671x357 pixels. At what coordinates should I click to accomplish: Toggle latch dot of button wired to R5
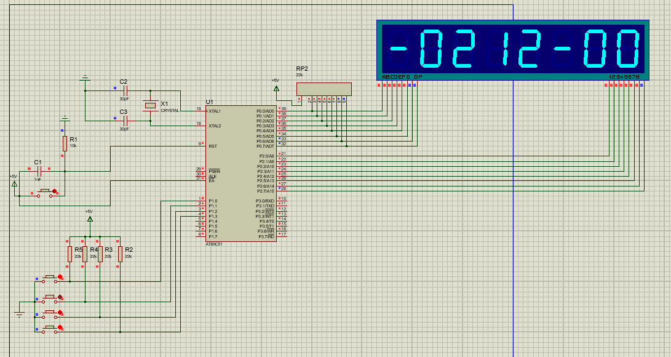(60, 277)
